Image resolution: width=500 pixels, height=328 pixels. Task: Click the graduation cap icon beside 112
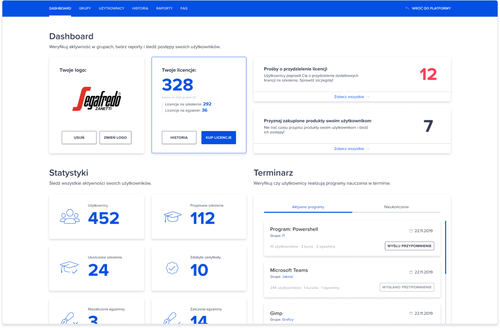(172, 217)
